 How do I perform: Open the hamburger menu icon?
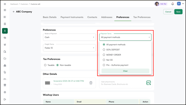5,4
